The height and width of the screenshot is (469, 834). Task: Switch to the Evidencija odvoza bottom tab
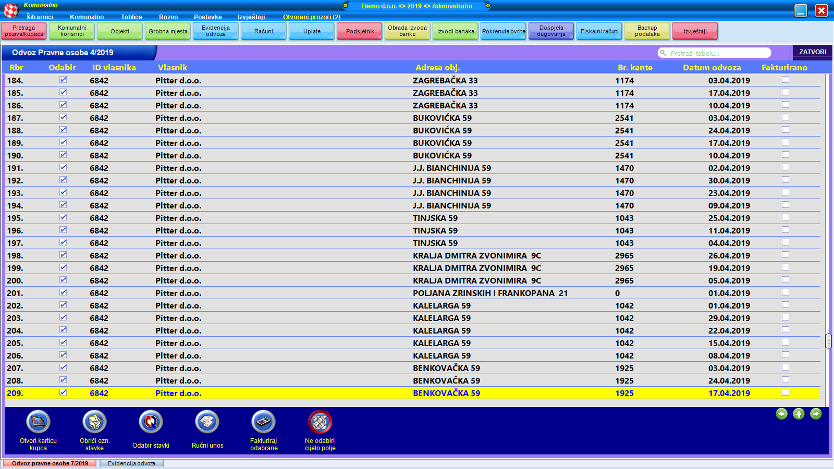(x=131, y=463)
